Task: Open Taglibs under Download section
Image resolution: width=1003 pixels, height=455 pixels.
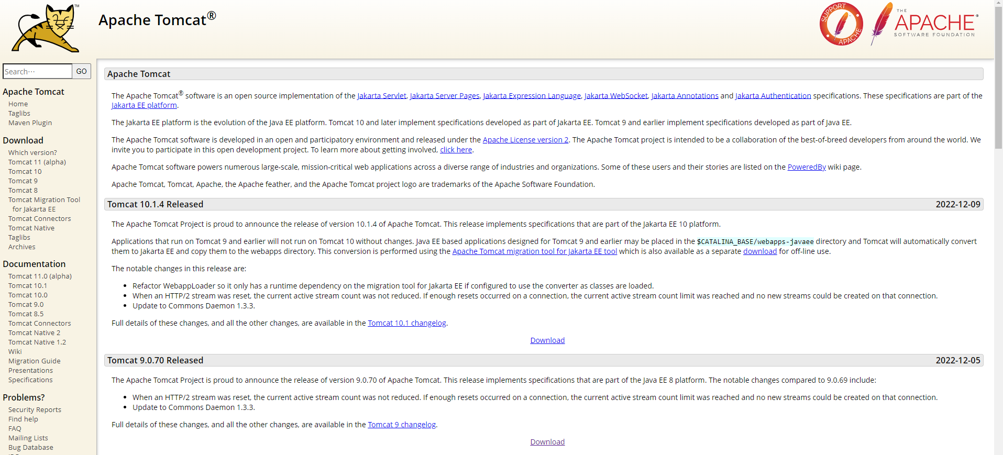Action: pyautogui.click(x=19, y=238)
